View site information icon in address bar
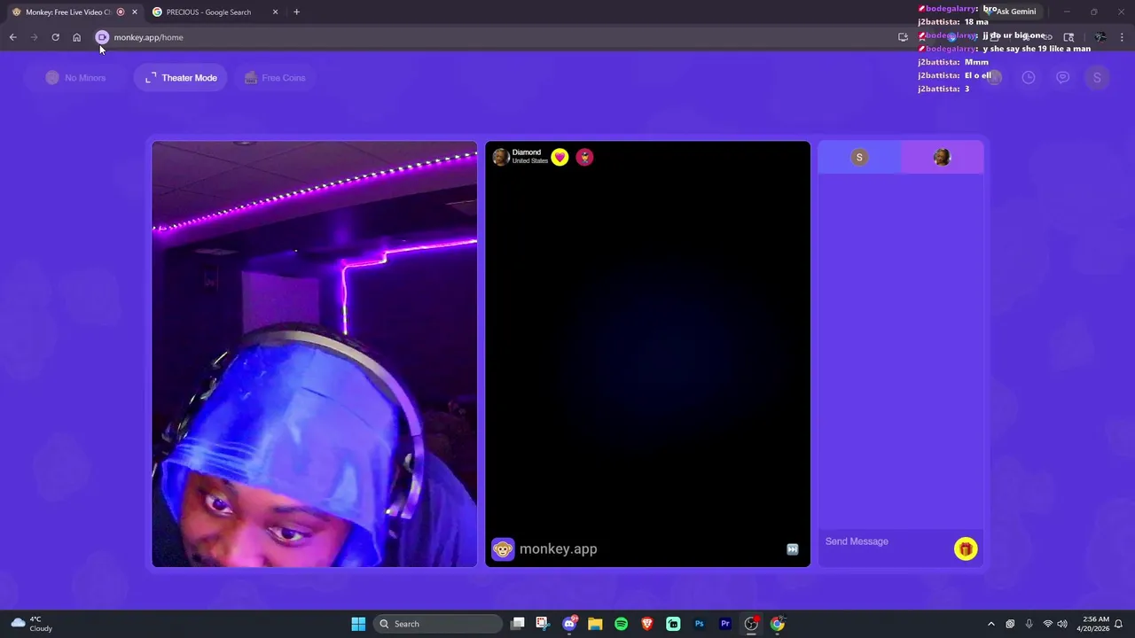 pos(102,37)
